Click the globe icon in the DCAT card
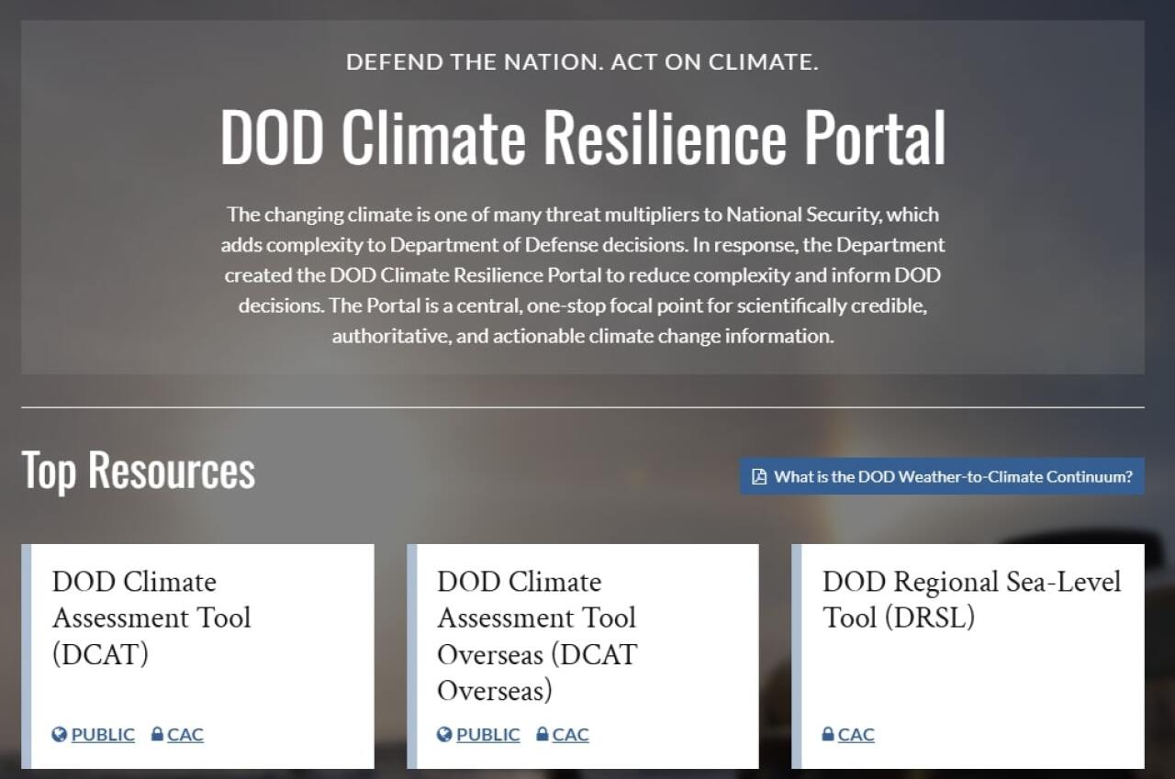 (x=60, y=735)
